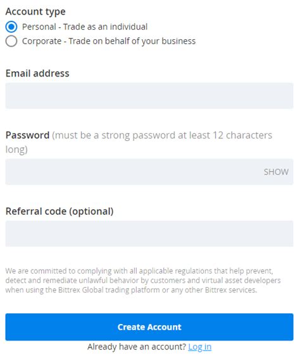Click the word 'long)' in password hint
The image size is (300, 355).
[x=16, y=150]
